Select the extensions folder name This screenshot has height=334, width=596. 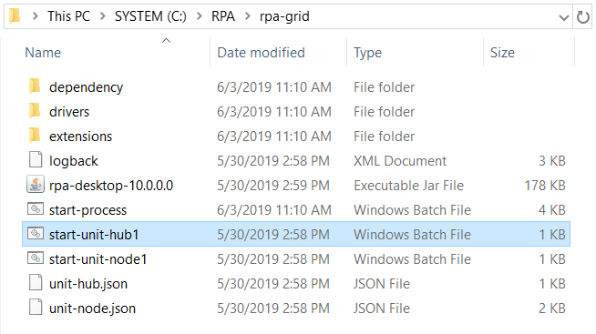pyautogui.click(x=80, y=137)
